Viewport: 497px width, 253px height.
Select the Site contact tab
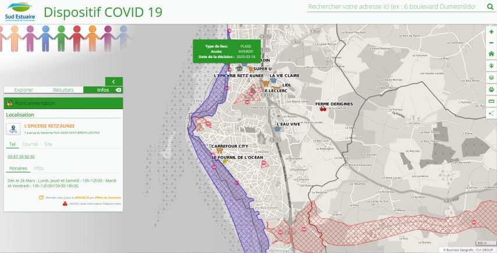coord(48,144)
